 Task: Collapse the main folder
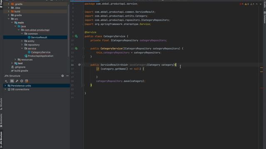tap(12, 22)
